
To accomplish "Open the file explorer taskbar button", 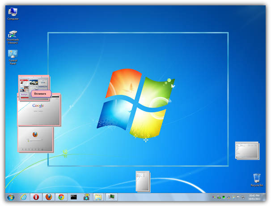I will (98, 197).
